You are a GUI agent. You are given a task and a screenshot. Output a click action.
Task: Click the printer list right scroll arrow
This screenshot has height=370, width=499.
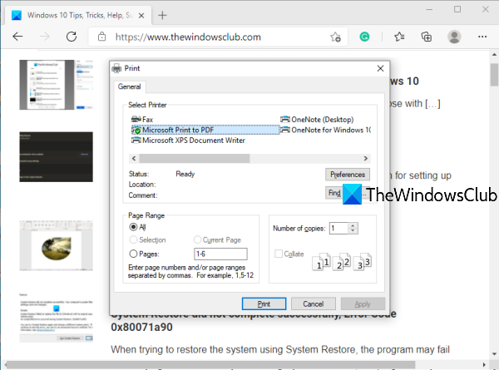point(366,159)
